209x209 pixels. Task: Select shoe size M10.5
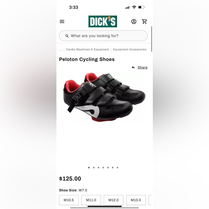click(69, 200)
